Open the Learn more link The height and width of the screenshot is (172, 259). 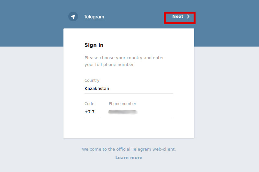129,158
